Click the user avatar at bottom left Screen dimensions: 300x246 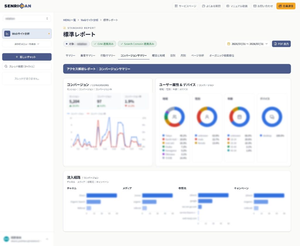[x=6, y=239]
